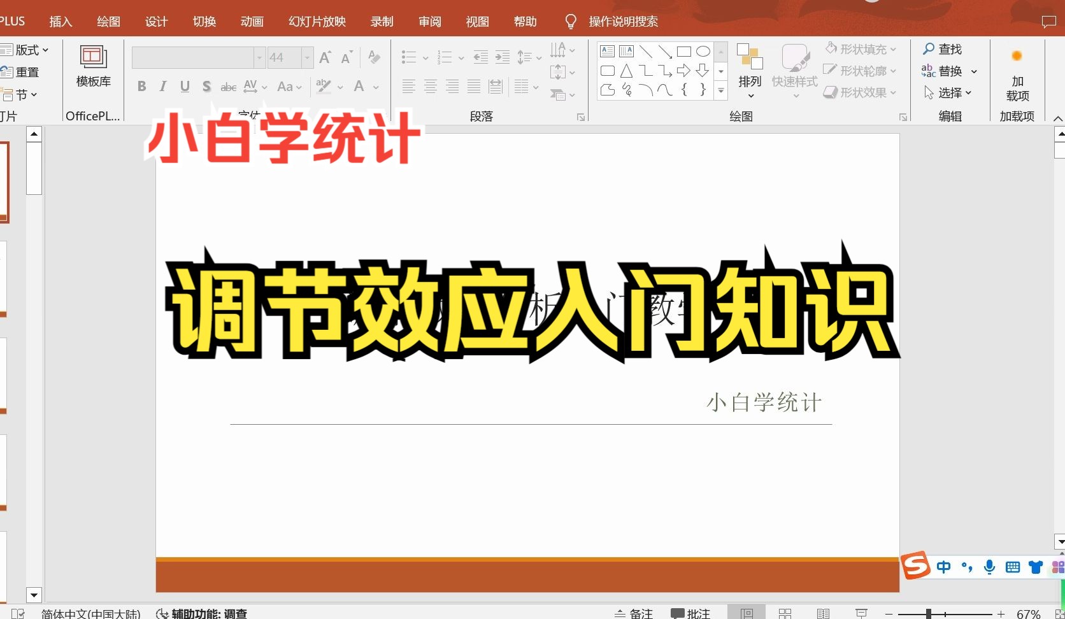Select the oval shape in the shapes gallery
This screenshot has width=1065, height=619.
pyautogui.click(x=703, y=50)
